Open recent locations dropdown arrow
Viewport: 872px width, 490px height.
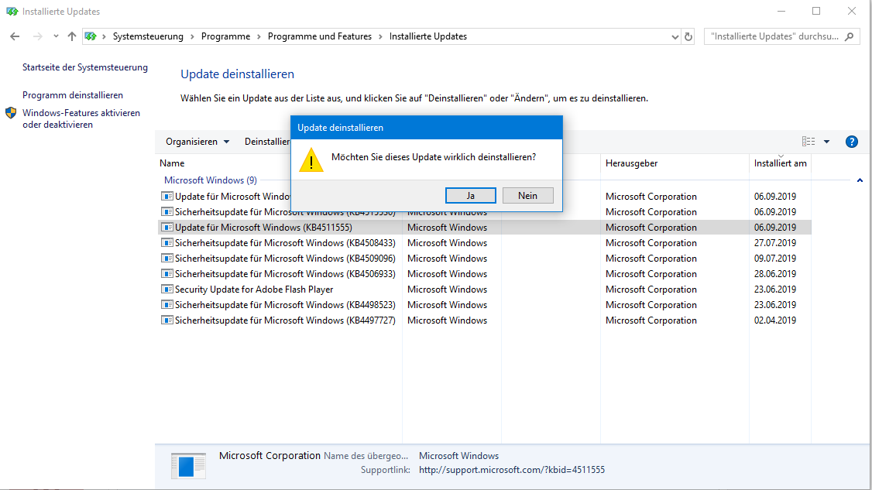56,36
